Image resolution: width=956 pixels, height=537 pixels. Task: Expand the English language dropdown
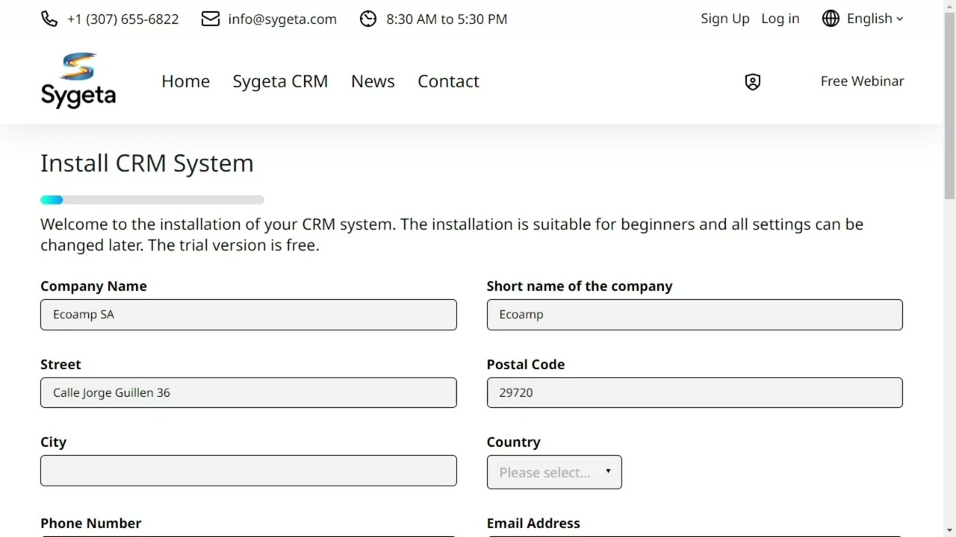pos(875,19)
